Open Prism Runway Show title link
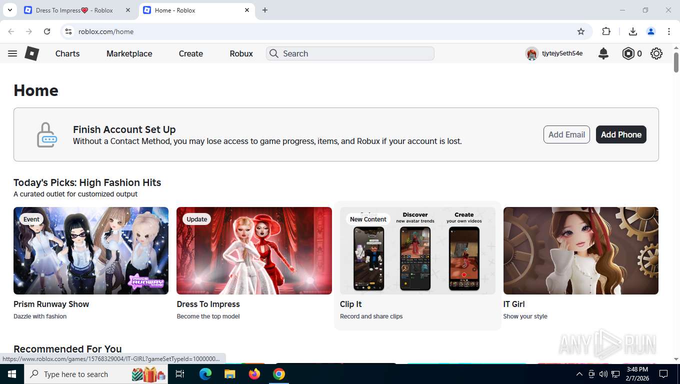Screen dimensions: 680x384 51,304
